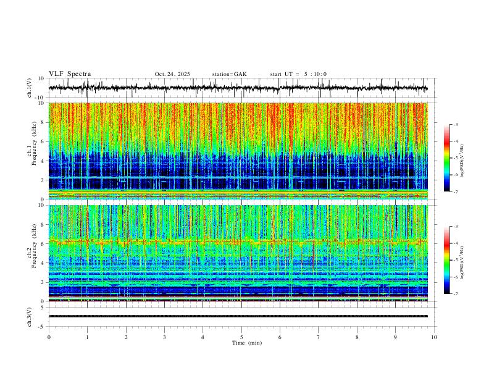Click time axis tick label "2"
Screen dimensions: 489x378
tap(126, 337)
